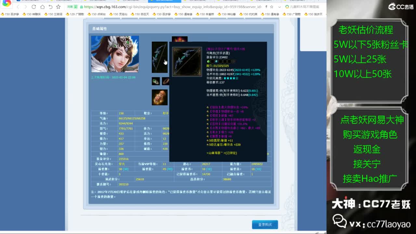Open the '129 广陵散' bookmark

coord(75,14)
